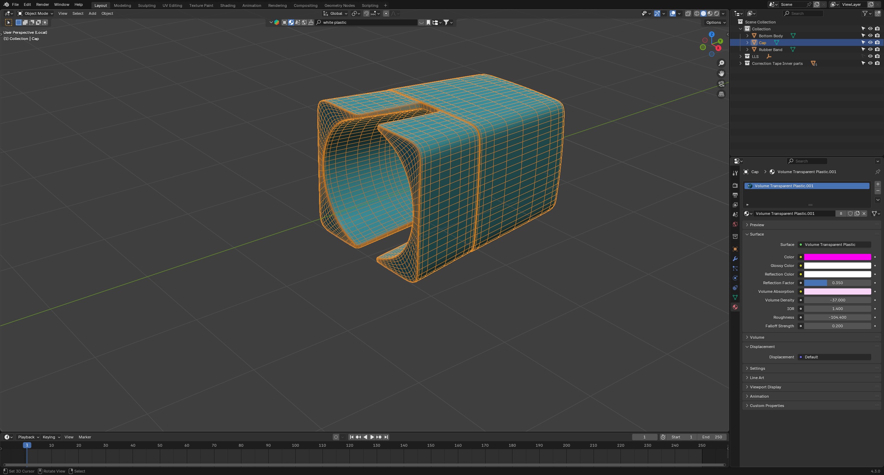This screenshot has width=884, height=475.
Task: Click the 'white plastic' search field
Action: tap(366, 22)
